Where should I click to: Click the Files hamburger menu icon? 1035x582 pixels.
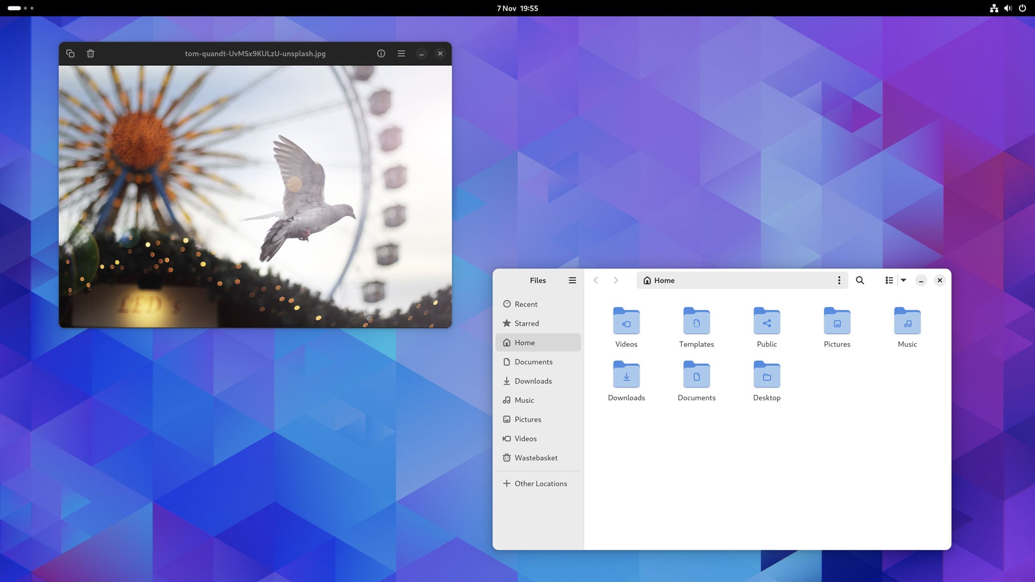[x=572, y=280]
